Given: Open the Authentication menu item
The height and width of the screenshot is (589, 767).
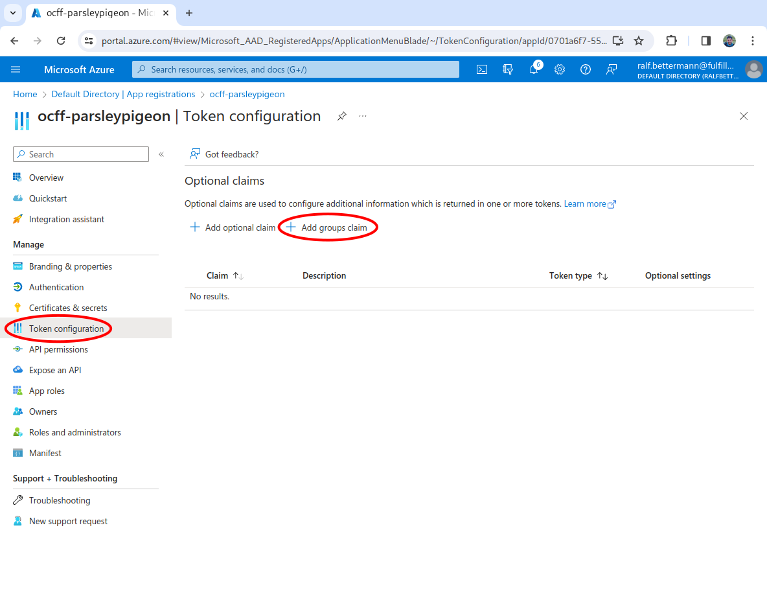Looking at the screenshot, I should pyautogui.click(x=56, y=287).
